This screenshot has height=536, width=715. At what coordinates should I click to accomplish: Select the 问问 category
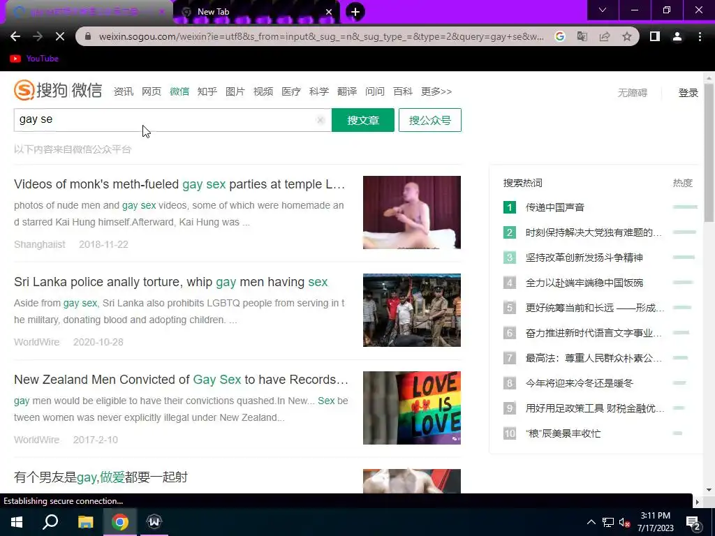(x=375, y=91)
